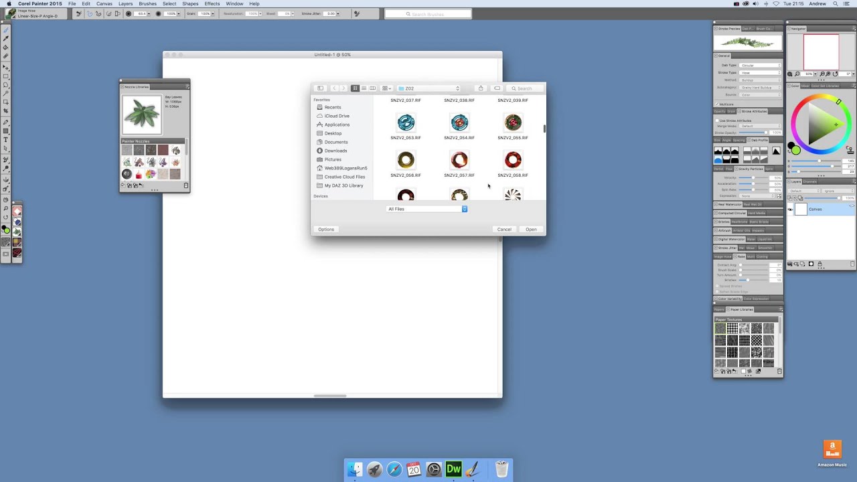Image resolution: width=857 pixels, height=482 pixels.
Task: Open Finder from the Dock
Action: coord(354,469)
